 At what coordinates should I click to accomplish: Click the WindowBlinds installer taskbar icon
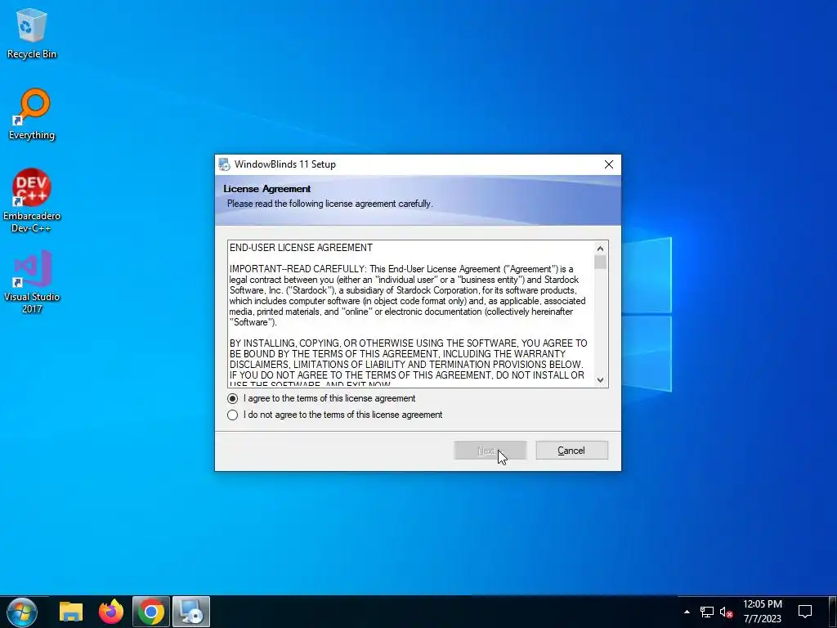191,612
